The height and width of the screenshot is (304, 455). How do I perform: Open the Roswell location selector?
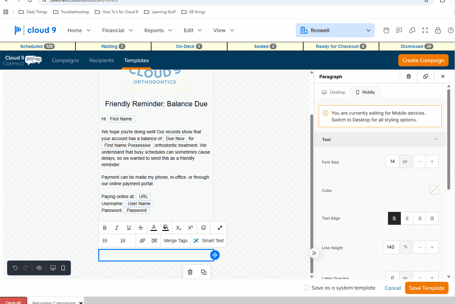tap(335, 30)
